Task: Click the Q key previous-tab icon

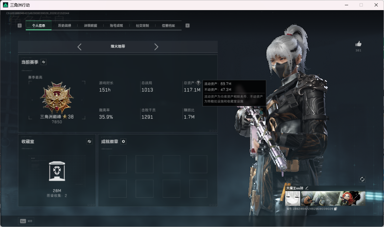Action: coord(20,25)
